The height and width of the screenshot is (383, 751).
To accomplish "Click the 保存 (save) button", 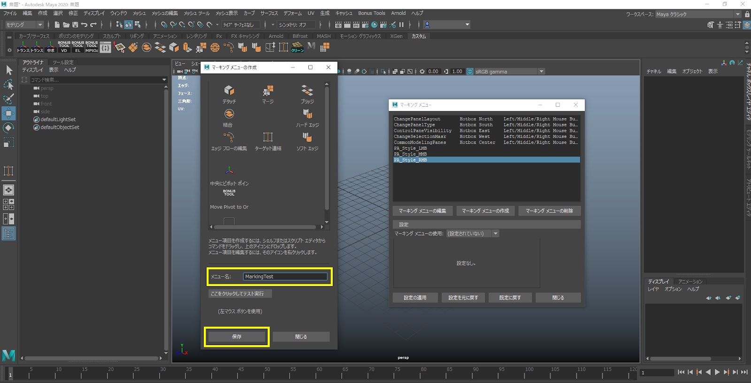I will click(237, 337).
